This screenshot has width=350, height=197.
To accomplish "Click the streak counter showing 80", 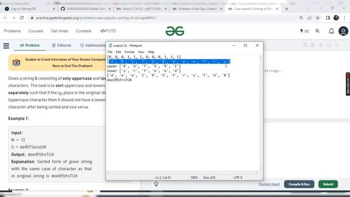I will point(305,31).
